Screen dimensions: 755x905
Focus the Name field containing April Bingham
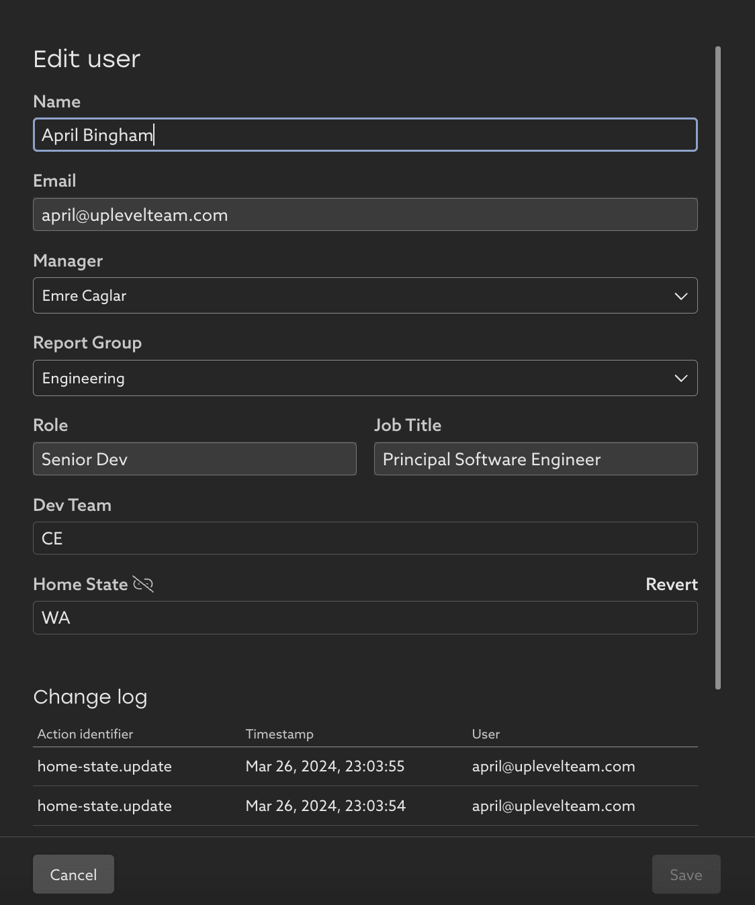pos(365,135)
